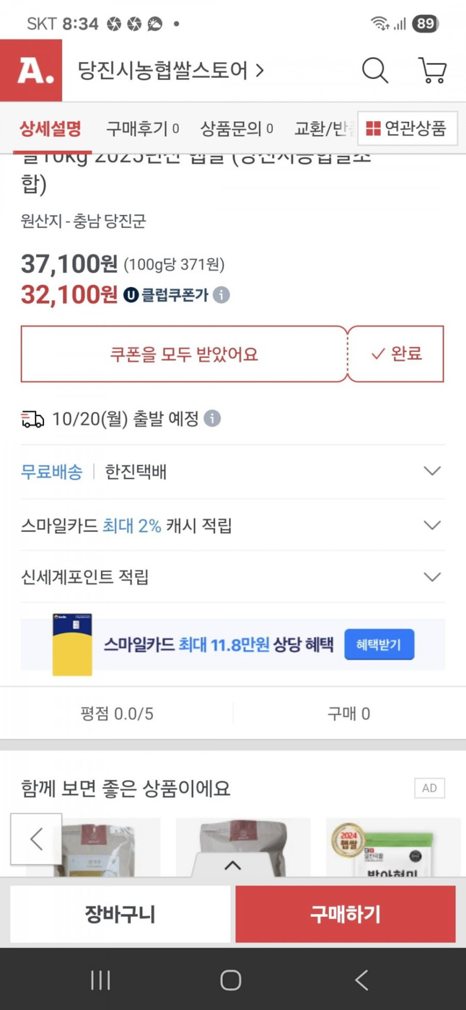Add item via 장바구니 button
466x1010 pixels.
(x=120, y=914)
